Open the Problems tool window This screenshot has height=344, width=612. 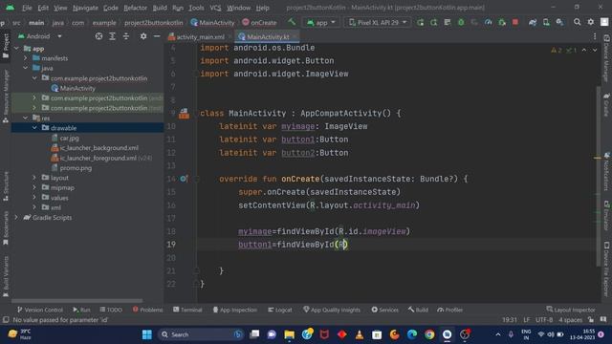point(147,310)
